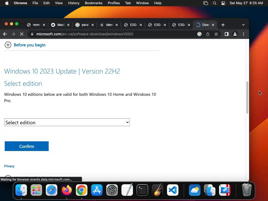Share this page via the share icon
The width and height of the screenshot is (268, 201).
click(x=208, y=34)
